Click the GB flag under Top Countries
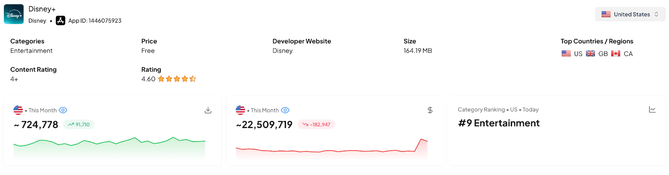This screenshot has height=175, width=669. [590, 54]
